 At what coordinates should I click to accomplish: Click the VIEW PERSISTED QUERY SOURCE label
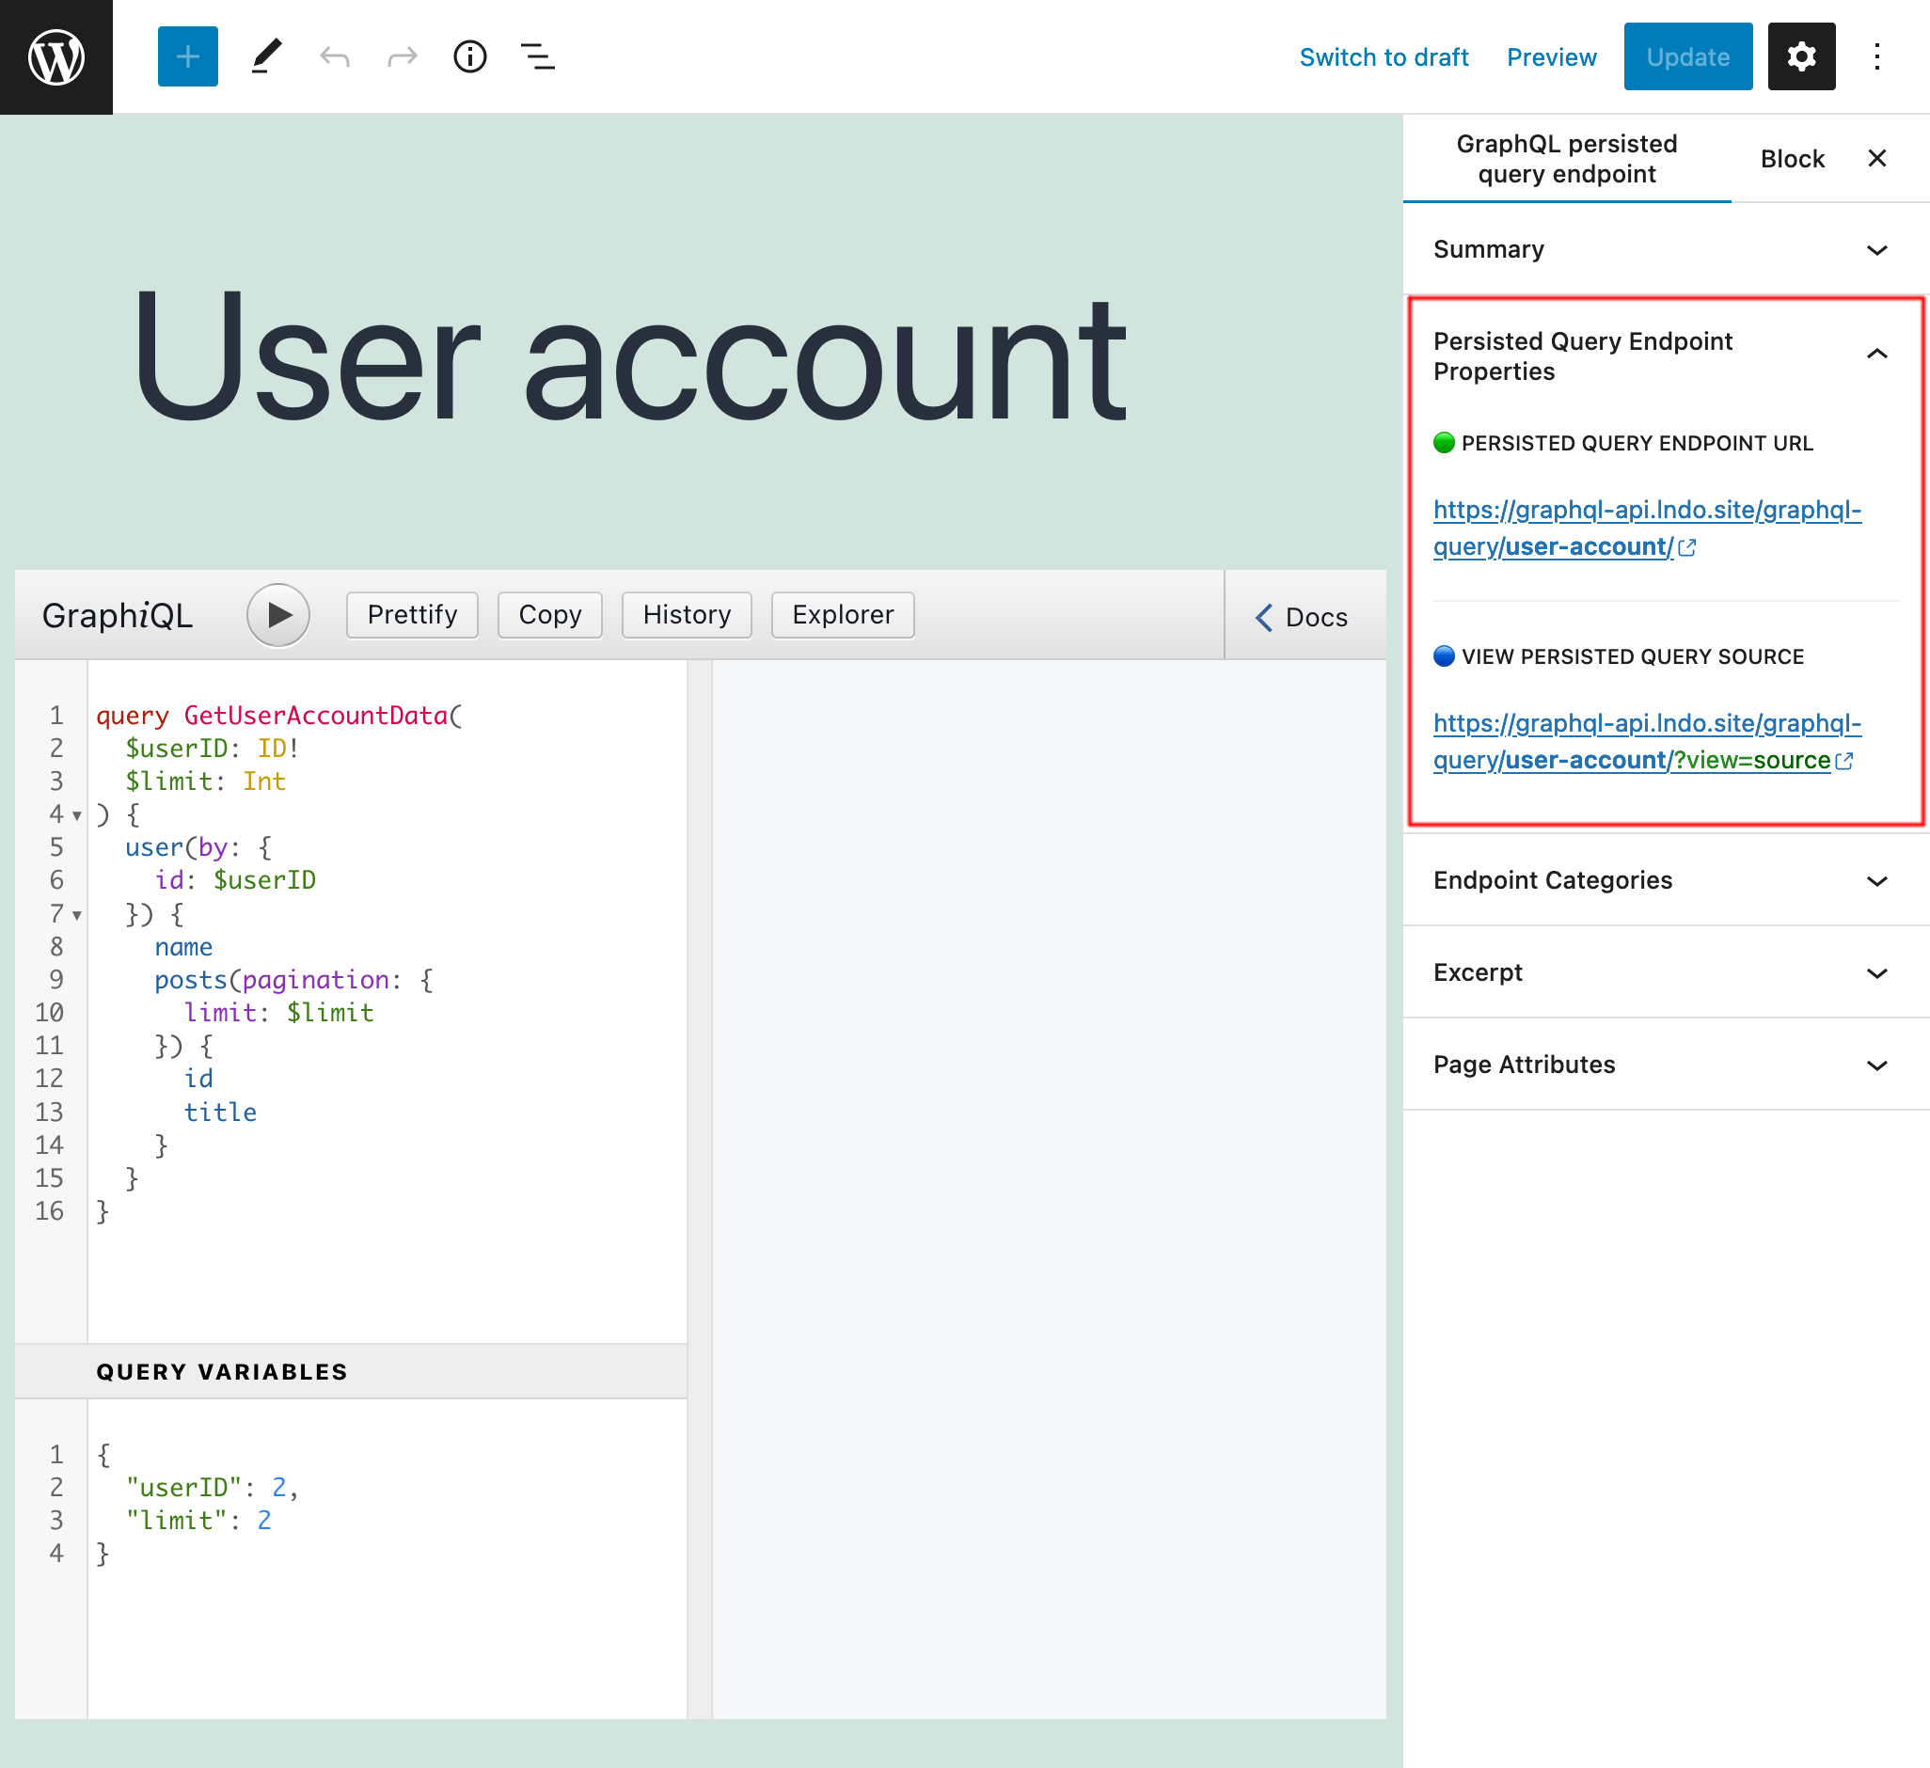[x=1632, y=656]
